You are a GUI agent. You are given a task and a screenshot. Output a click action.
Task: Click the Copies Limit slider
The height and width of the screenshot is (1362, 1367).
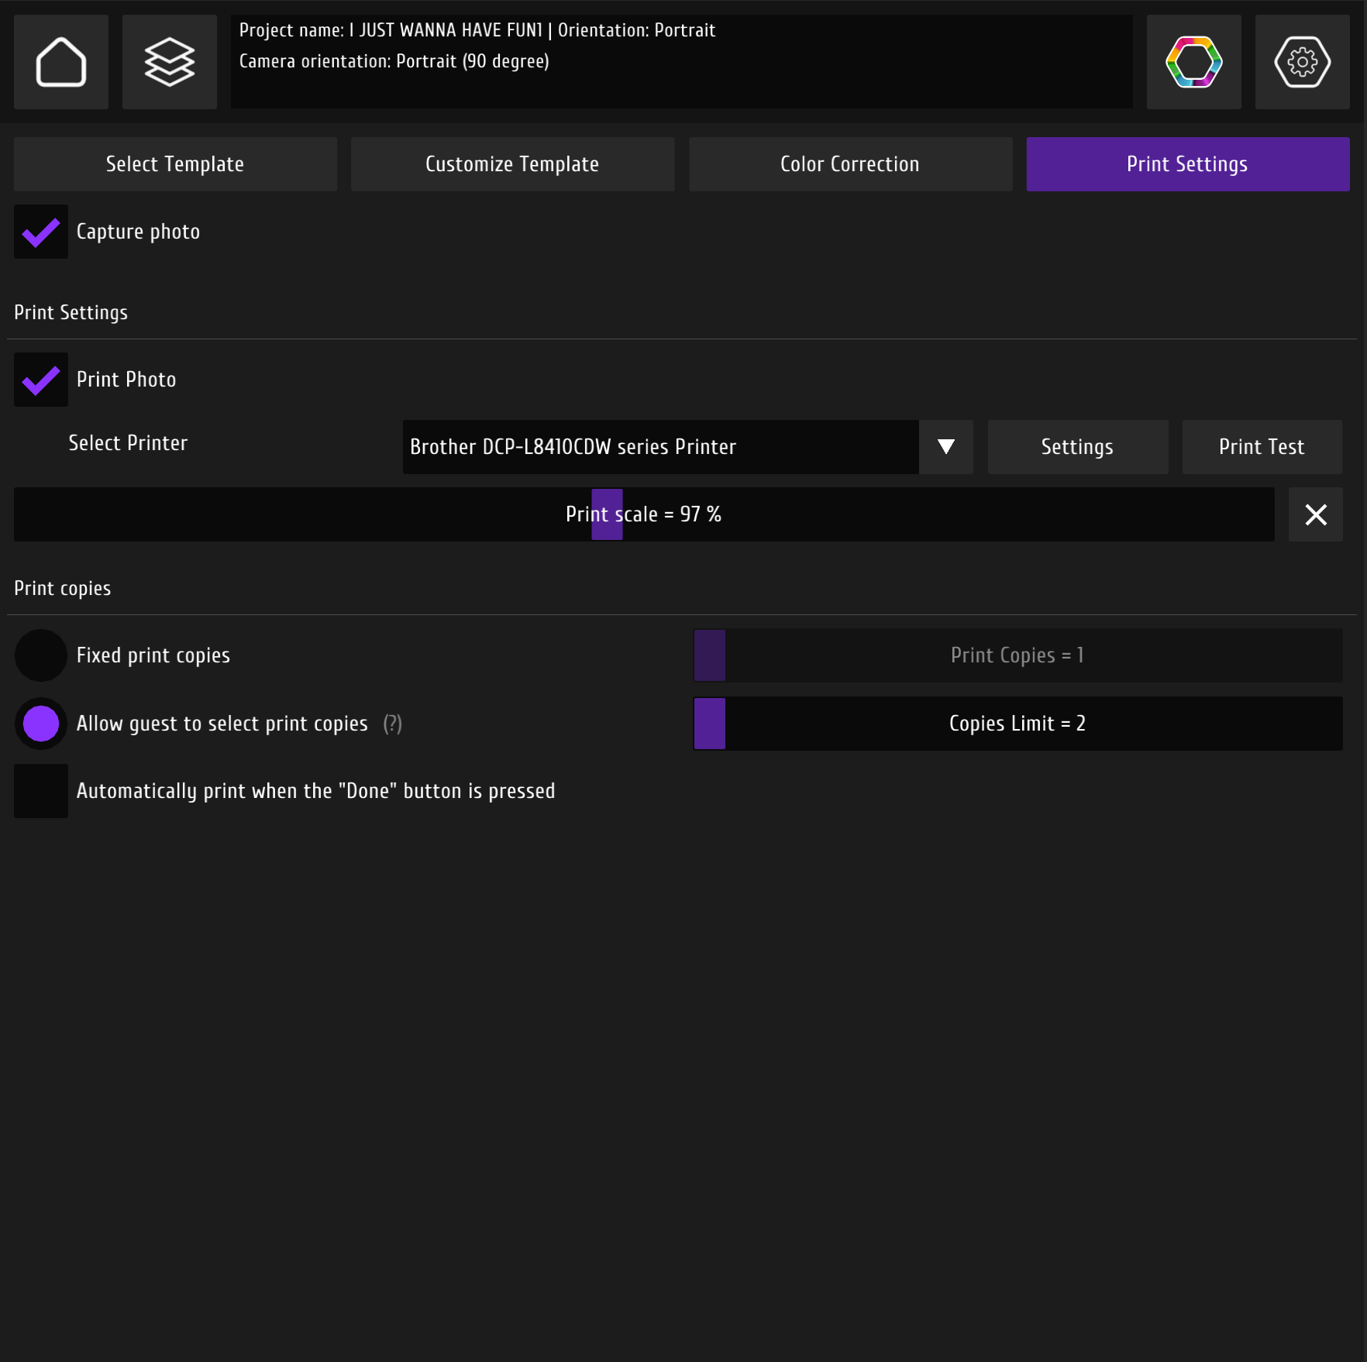[1018, 724]
